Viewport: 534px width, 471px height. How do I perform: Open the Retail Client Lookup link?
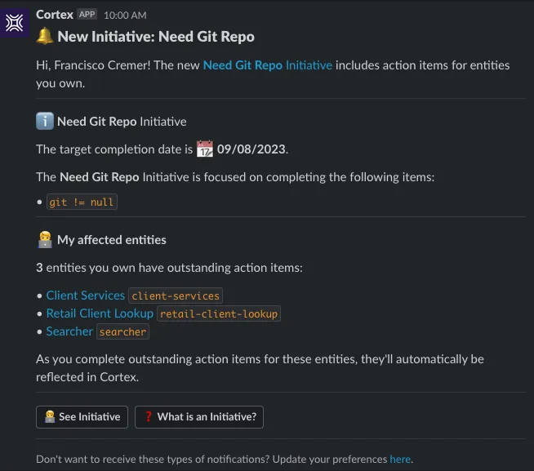pyautogui.click(x=100, y=313)
